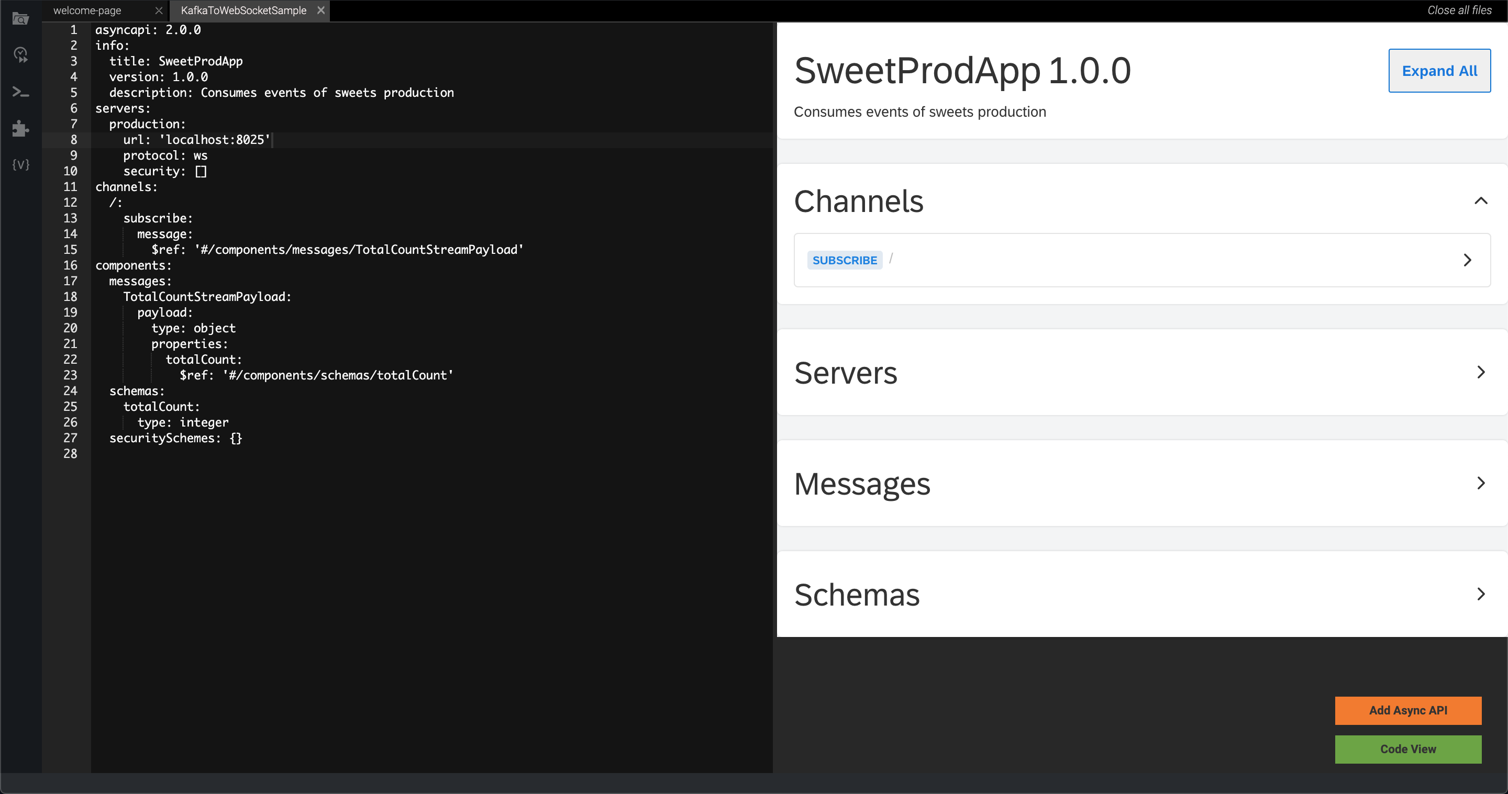The image size is (1508, 794).
Task: Expand the Servers section
Action: pos(1481,372)
